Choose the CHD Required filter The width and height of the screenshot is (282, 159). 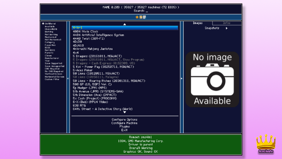tap(52, 69)
